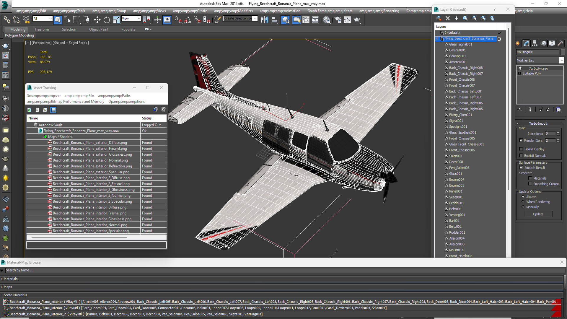Image resolution: width=567 pixels, height=319 pixels.
Task: Click the Update button in TurboSmooth
Action: pos(538,214)
